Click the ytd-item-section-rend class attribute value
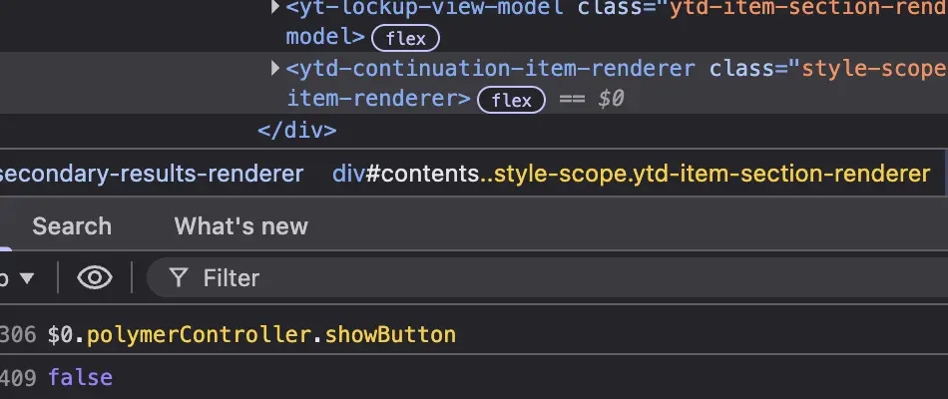Screen dimensions: 948x399 (808, 8)
